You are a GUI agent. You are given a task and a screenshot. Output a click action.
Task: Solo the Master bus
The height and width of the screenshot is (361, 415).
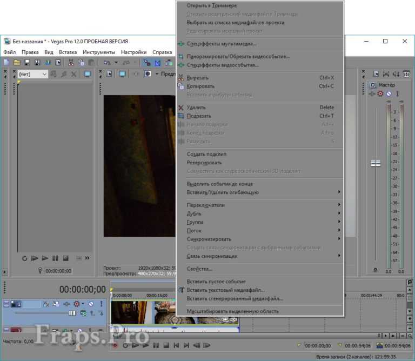tap(397, 93)
